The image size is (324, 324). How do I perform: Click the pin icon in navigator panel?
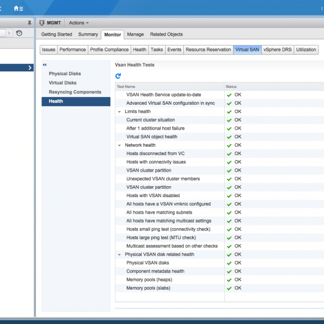[29, 23]
